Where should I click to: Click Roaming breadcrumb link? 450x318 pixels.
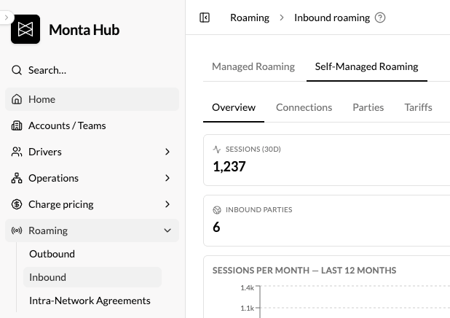[250, 18]
